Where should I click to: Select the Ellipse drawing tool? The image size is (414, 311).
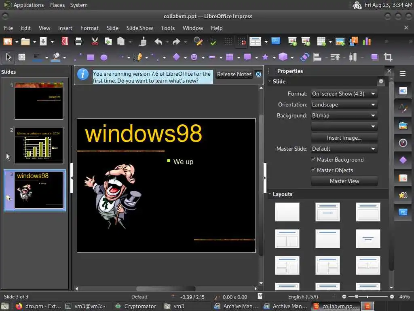[104, 58]
